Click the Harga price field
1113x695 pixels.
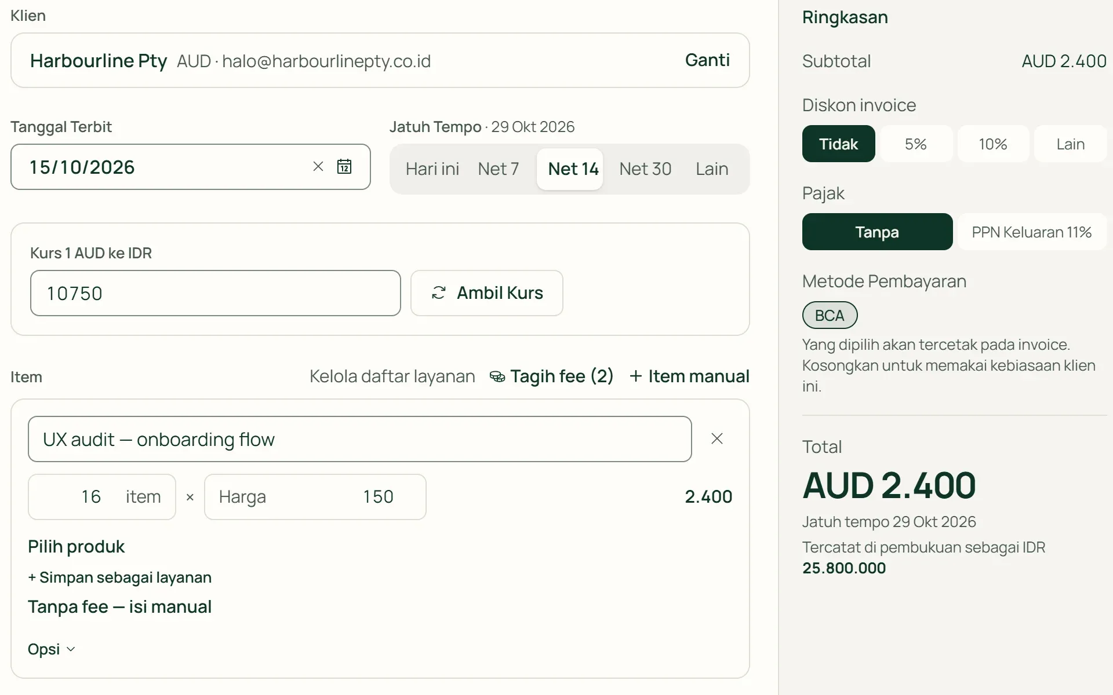click(315, 497)
